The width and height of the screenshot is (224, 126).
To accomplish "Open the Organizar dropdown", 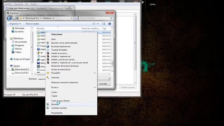I will pos(15,24).
